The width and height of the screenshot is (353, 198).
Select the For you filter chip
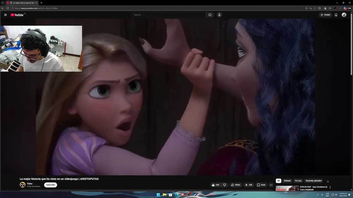pos(298,181)
